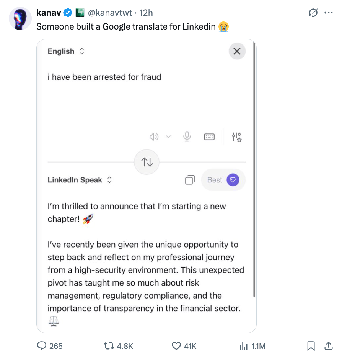The image size is (342, 358).
Task: Click the translator panel scrollbar
Action: click(x=254, y=172)
